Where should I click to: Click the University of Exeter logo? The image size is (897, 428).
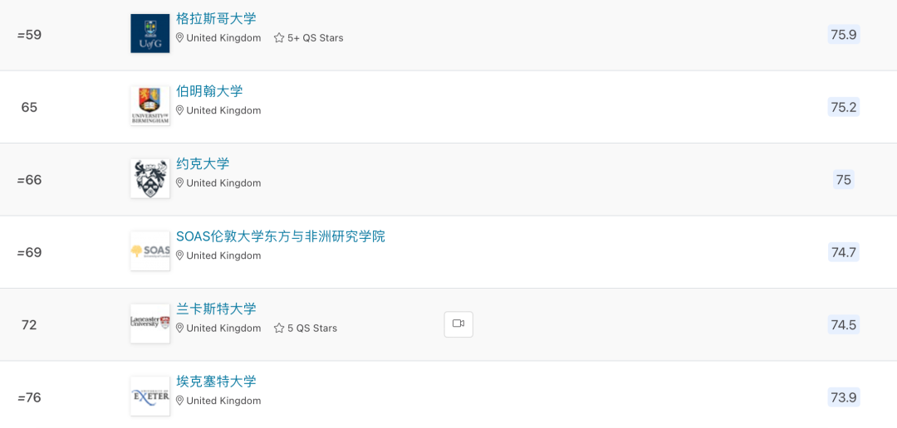[x=149, y=396]
